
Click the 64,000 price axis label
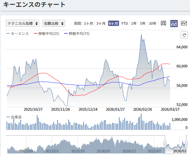tap(182, 47)
